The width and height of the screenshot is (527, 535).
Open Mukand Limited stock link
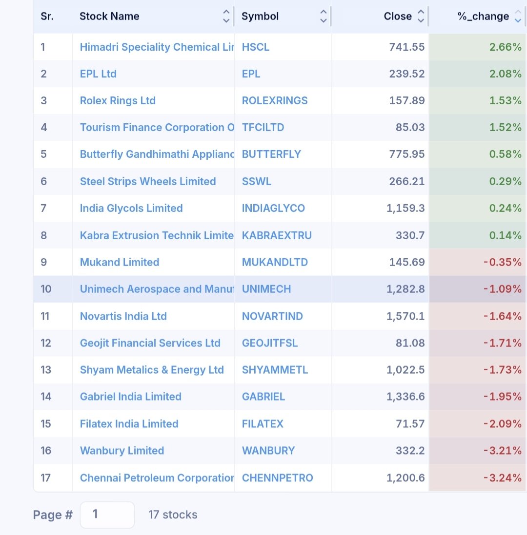click(x=120, y=262)
